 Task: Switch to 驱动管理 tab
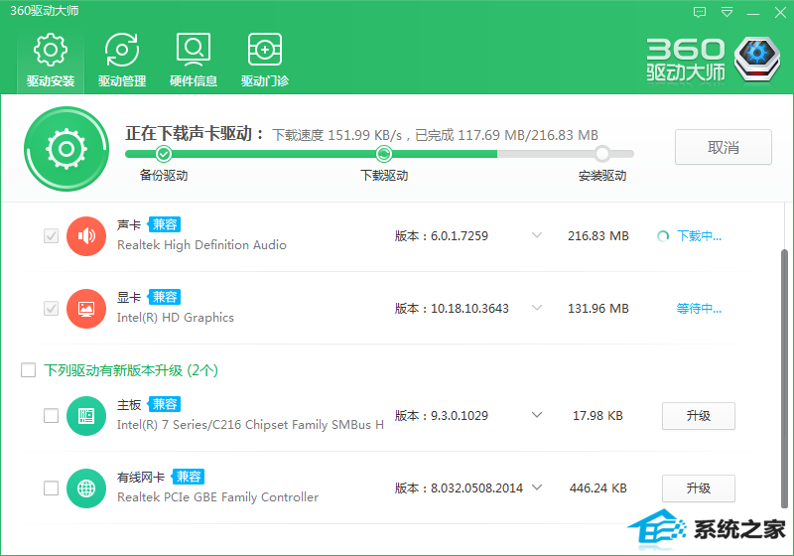pos(122,61)
